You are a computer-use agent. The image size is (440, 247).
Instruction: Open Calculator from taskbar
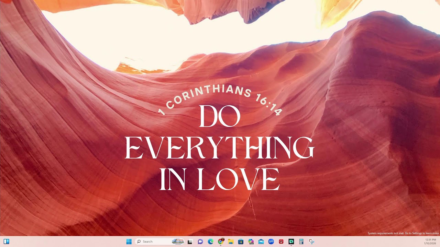pos(301,242)
